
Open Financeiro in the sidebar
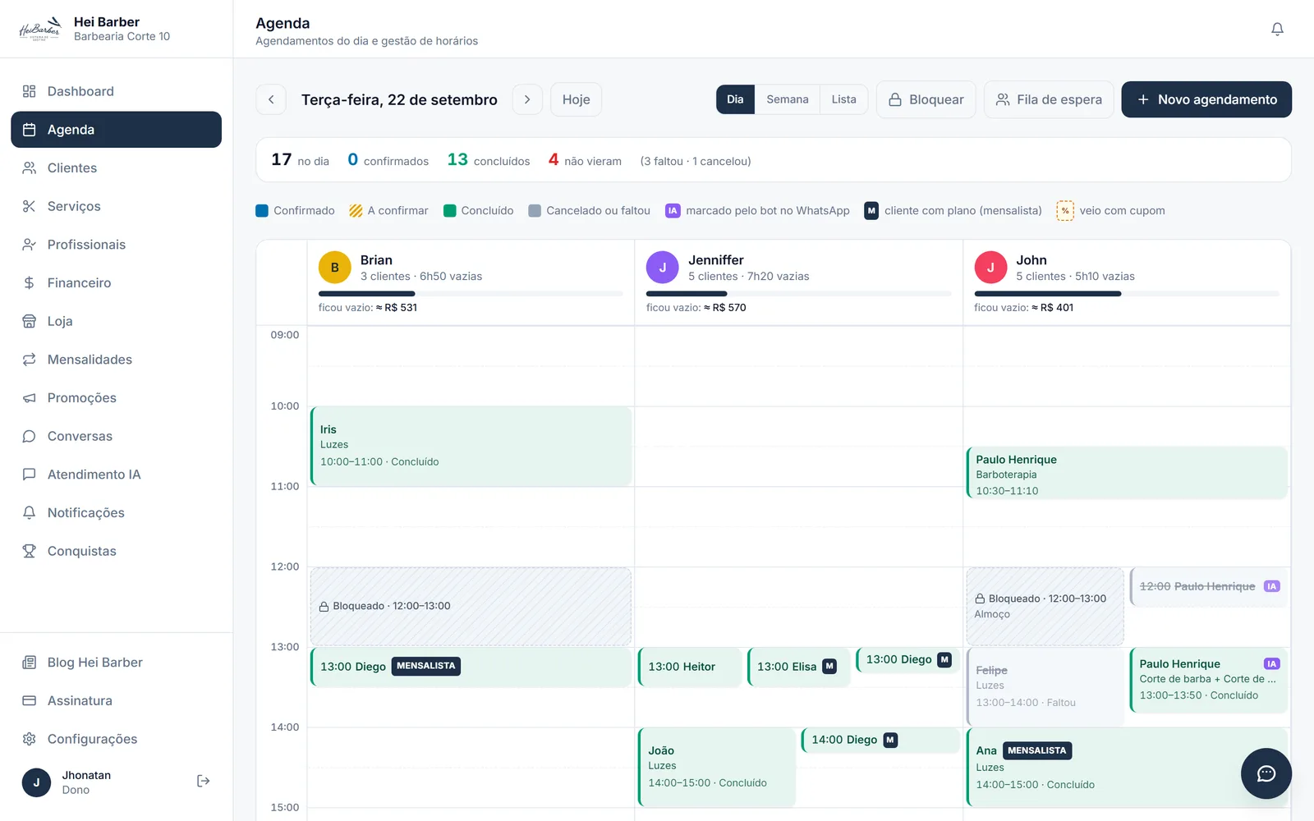[116, 282]
